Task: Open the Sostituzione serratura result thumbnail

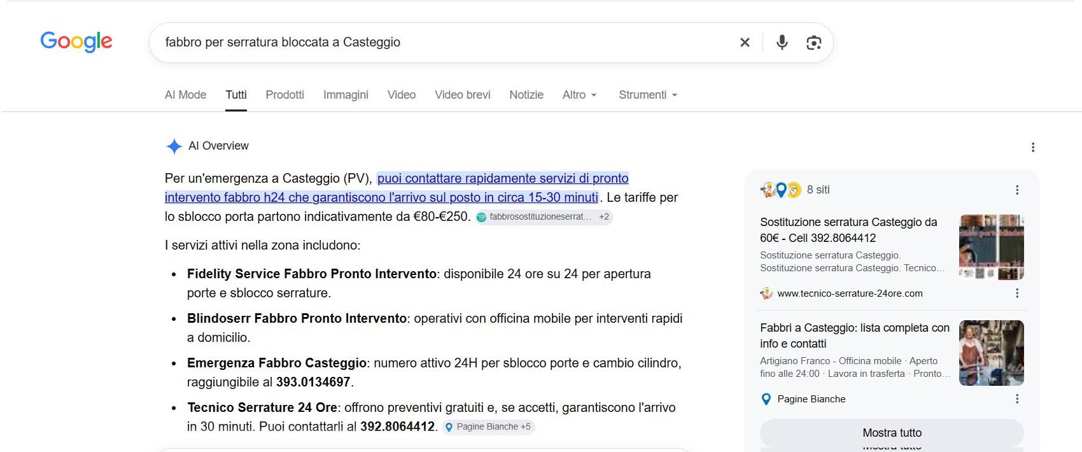Action: point(992,248)
